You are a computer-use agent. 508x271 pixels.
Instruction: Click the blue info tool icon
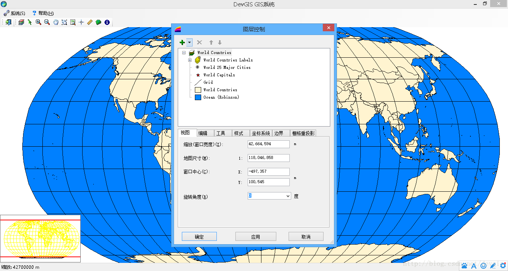pyautogui.click(x=107, y=22)
